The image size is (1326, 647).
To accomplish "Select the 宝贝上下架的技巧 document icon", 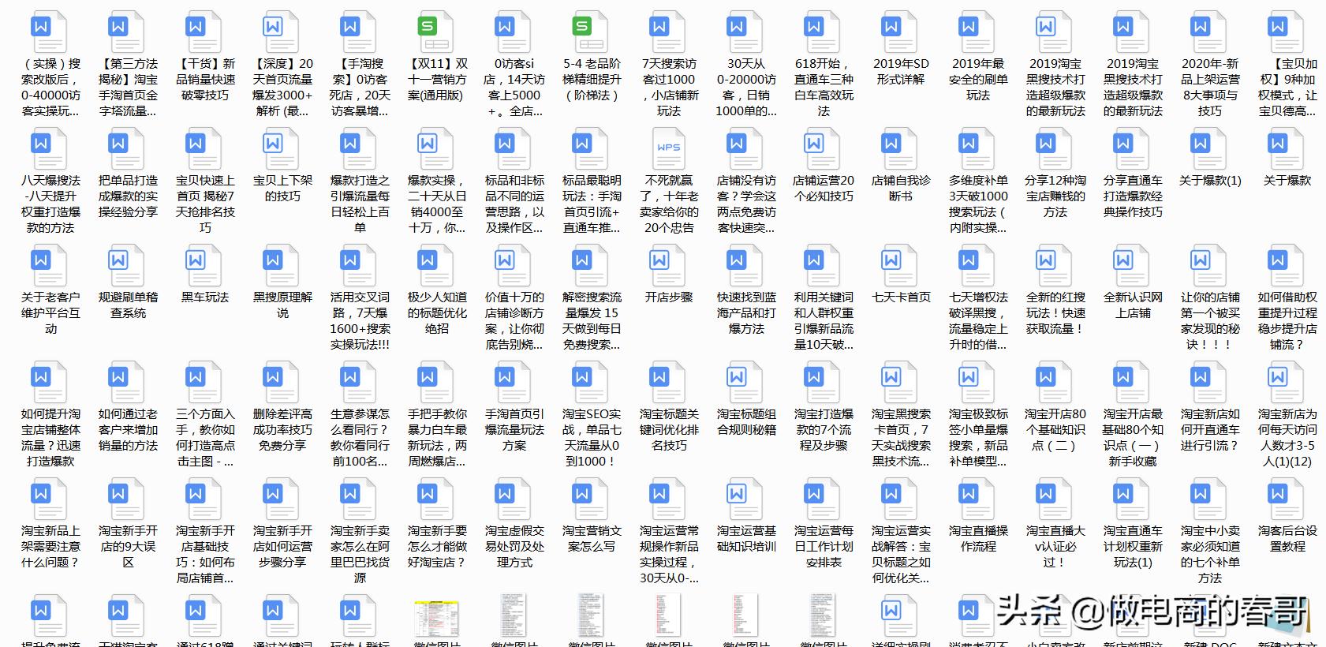I will click(282, 150).
